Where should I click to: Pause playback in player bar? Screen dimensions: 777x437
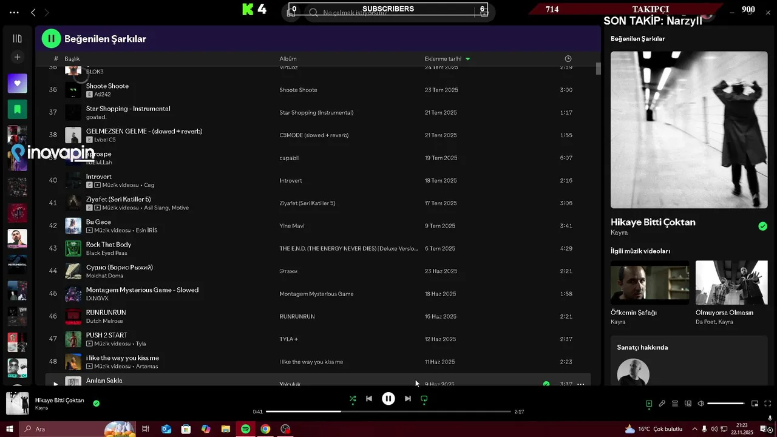click(388, 399)
